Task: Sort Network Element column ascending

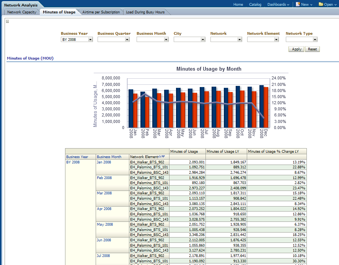Action: click(160, 157)
